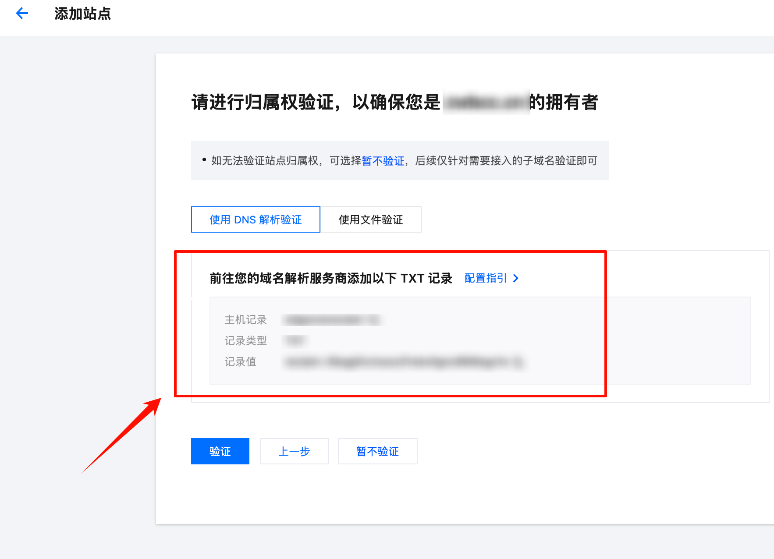Click the notice text 如无法验证站点归属权

[x=265, y=161]
